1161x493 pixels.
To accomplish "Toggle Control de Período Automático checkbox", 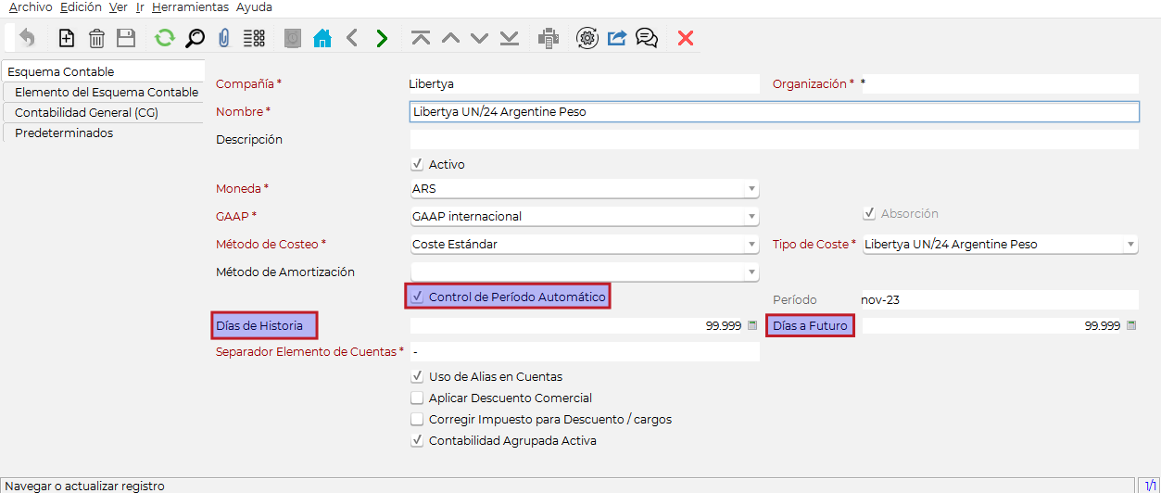I will click(x=417, y=297).
